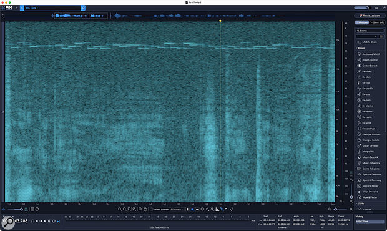Open the Voice De-noise module
This screenshot has height=231, width=387.
[368, 192]
